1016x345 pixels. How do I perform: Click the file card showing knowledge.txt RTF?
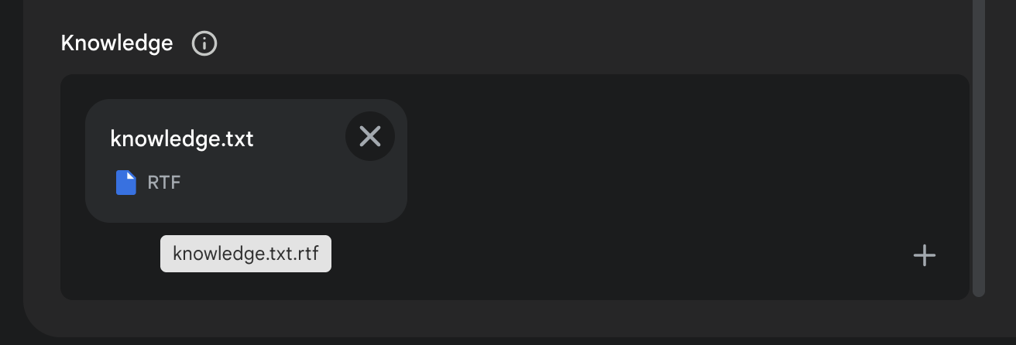246,161
